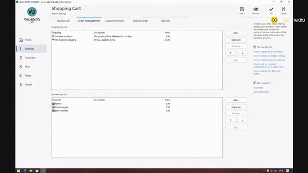Viewport: 308px width, 173px height.
Task: Add a new payment type
Action: pos(236,100)
